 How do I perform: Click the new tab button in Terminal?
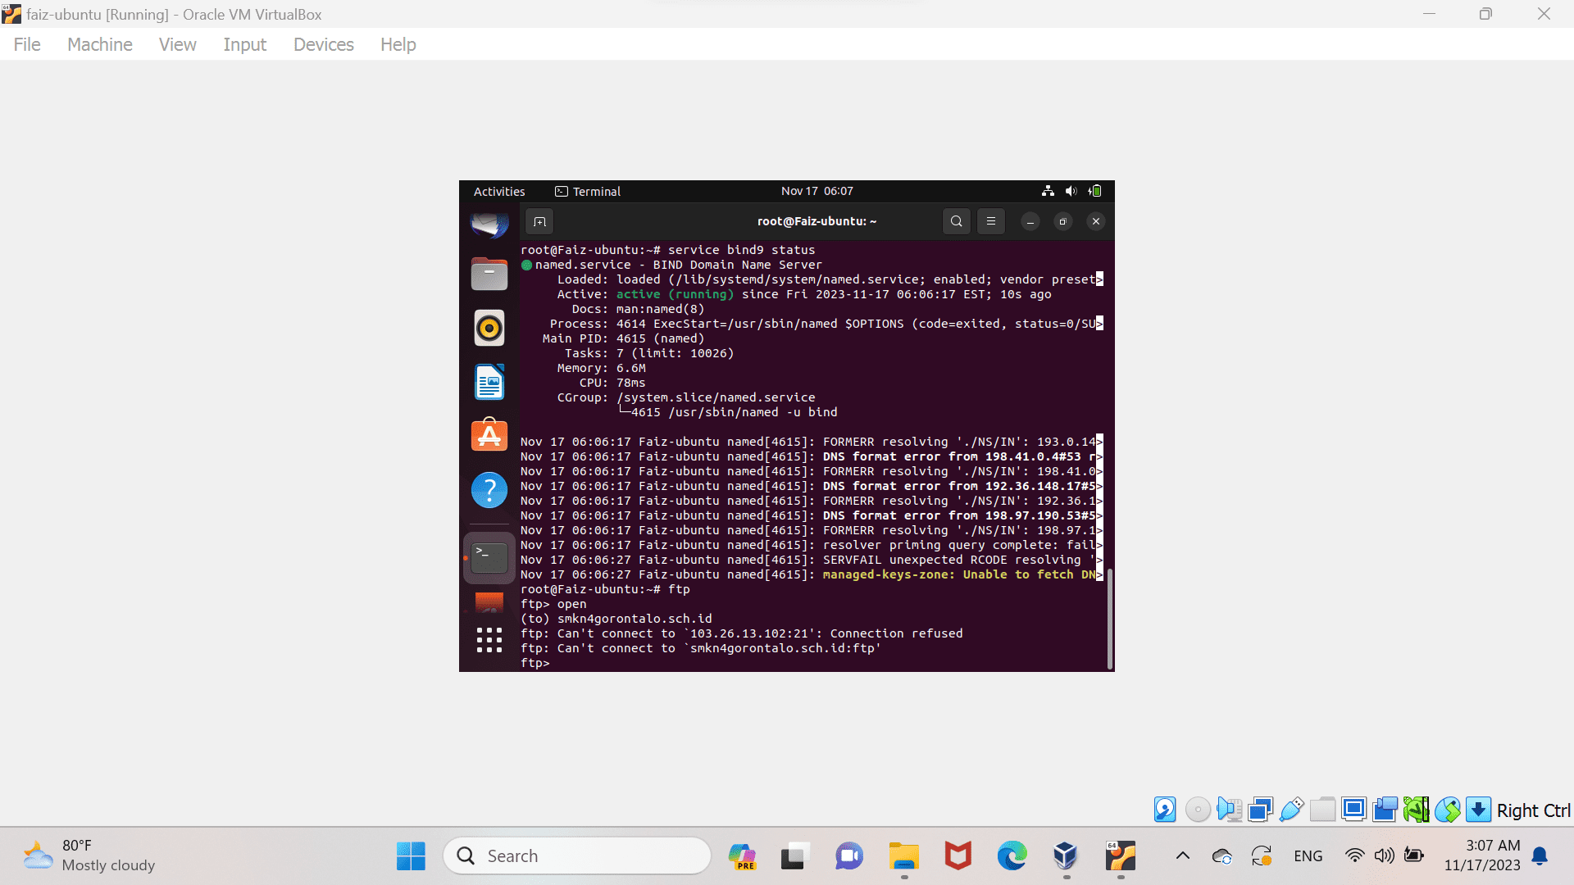point(539,221)
